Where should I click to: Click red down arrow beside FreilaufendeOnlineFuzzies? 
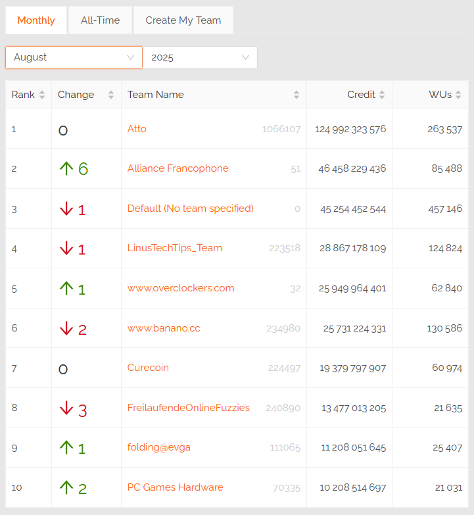coord(66,408)
